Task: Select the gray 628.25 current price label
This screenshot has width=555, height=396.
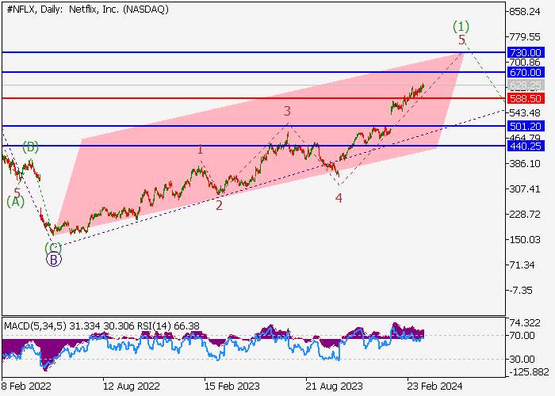Action: pos(526,86)
